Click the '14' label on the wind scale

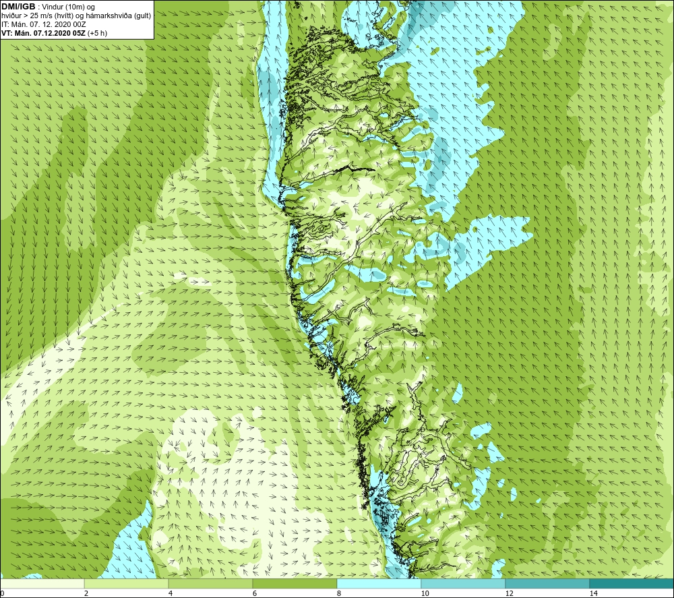[x=594, y=594]
